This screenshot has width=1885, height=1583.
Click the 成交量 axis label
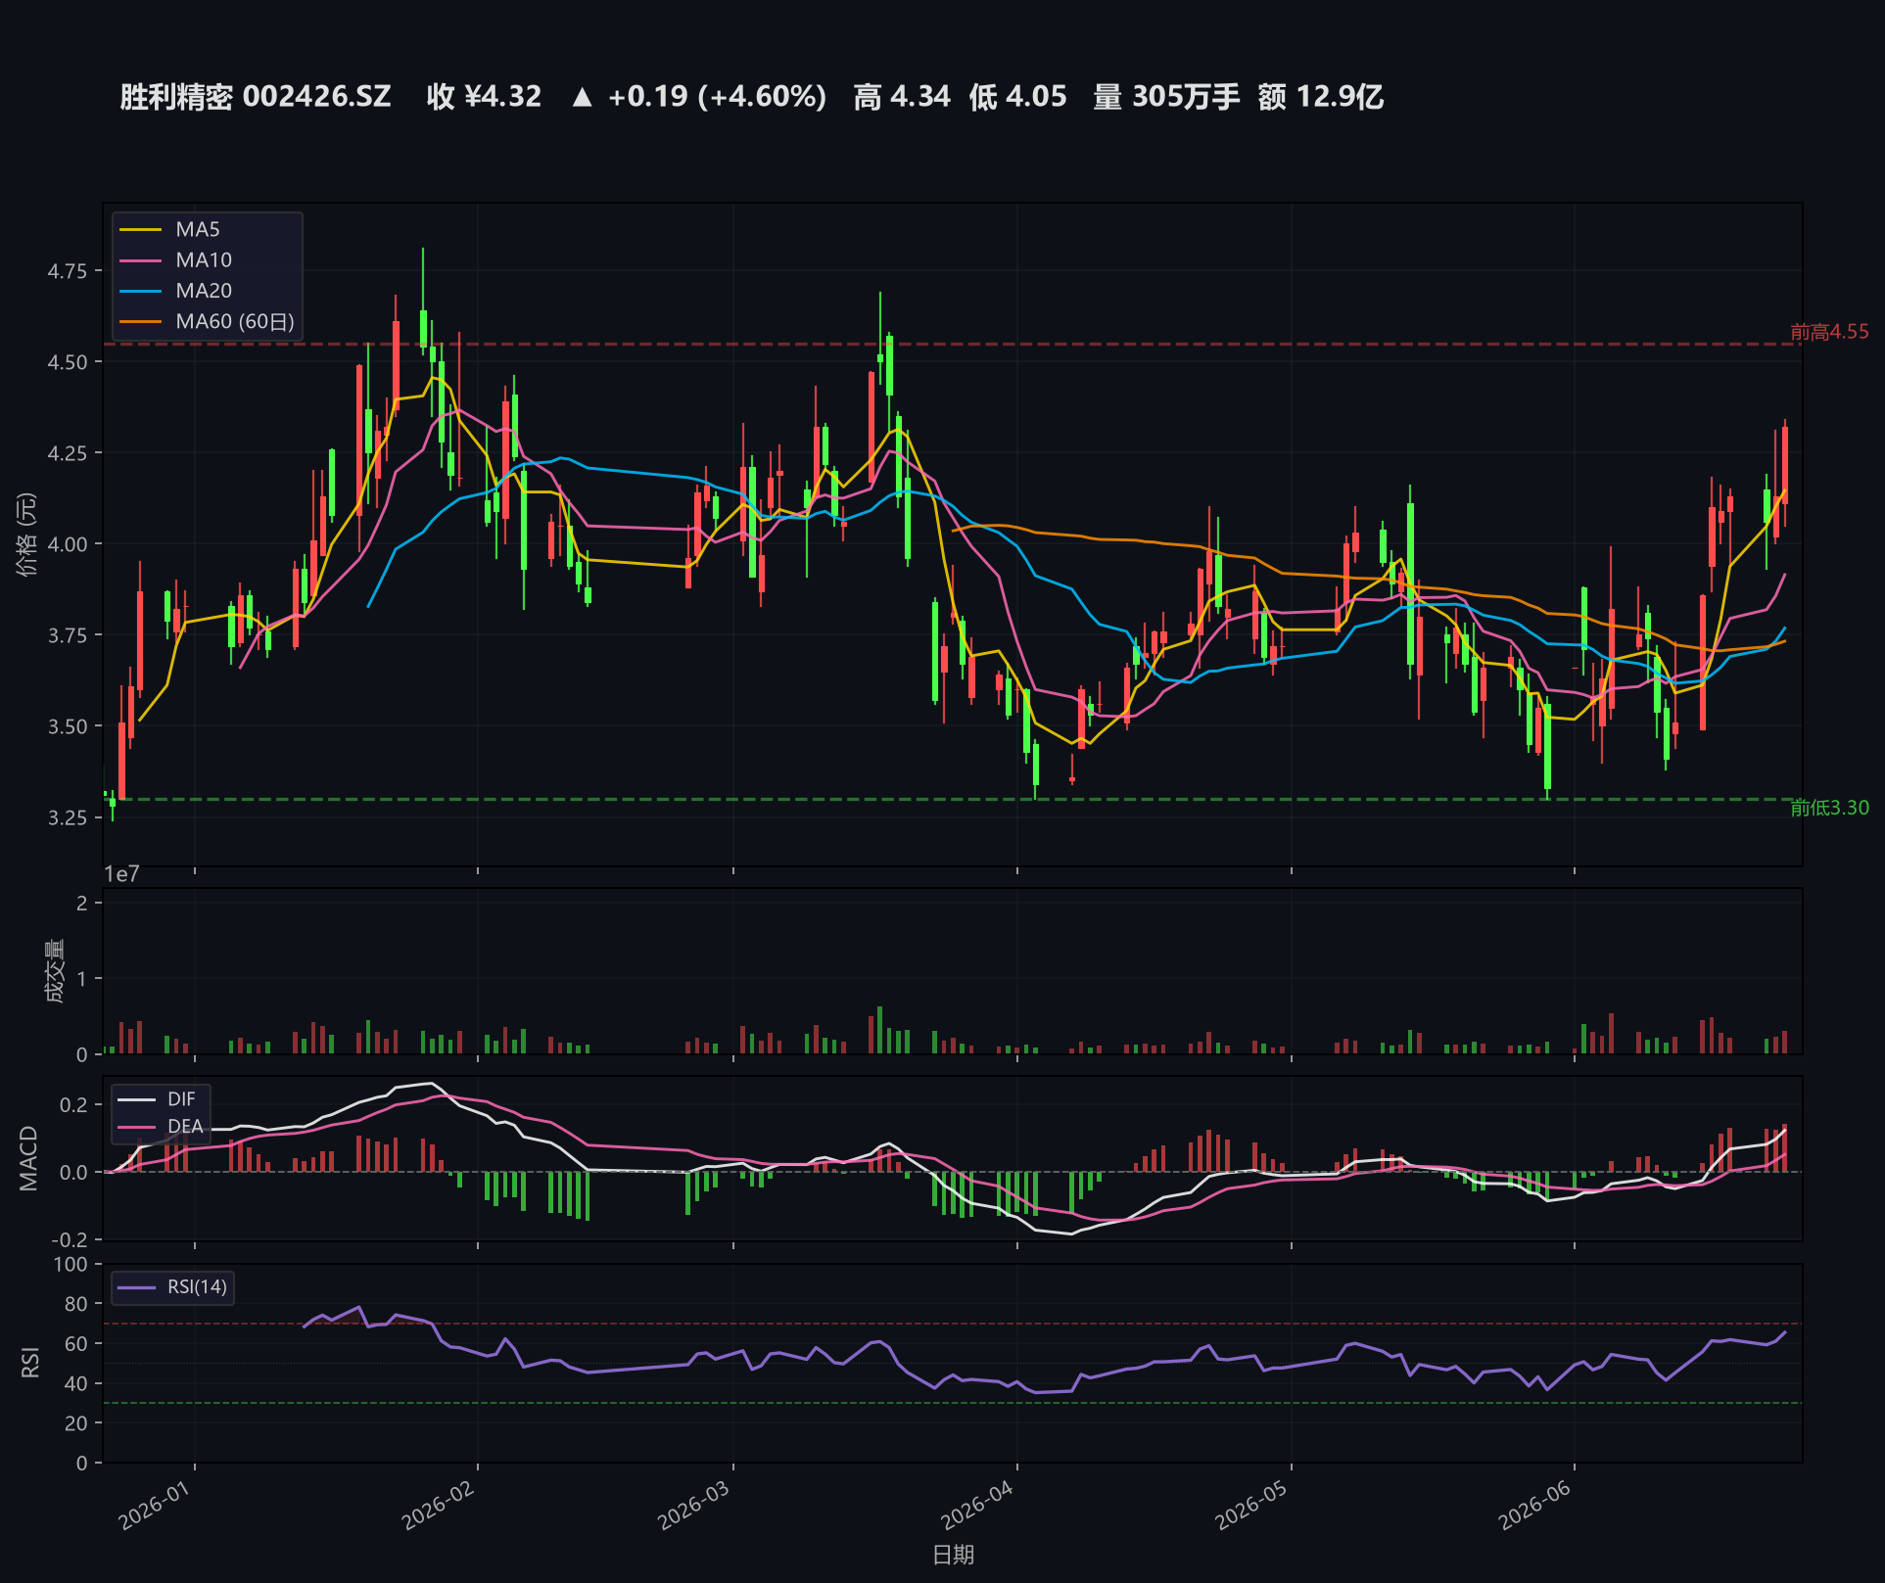tap(55, 971)
